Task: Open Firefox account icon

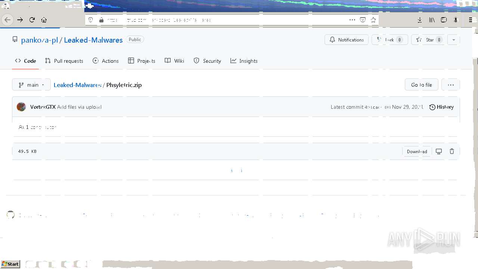Action: [x=456, y=20]
